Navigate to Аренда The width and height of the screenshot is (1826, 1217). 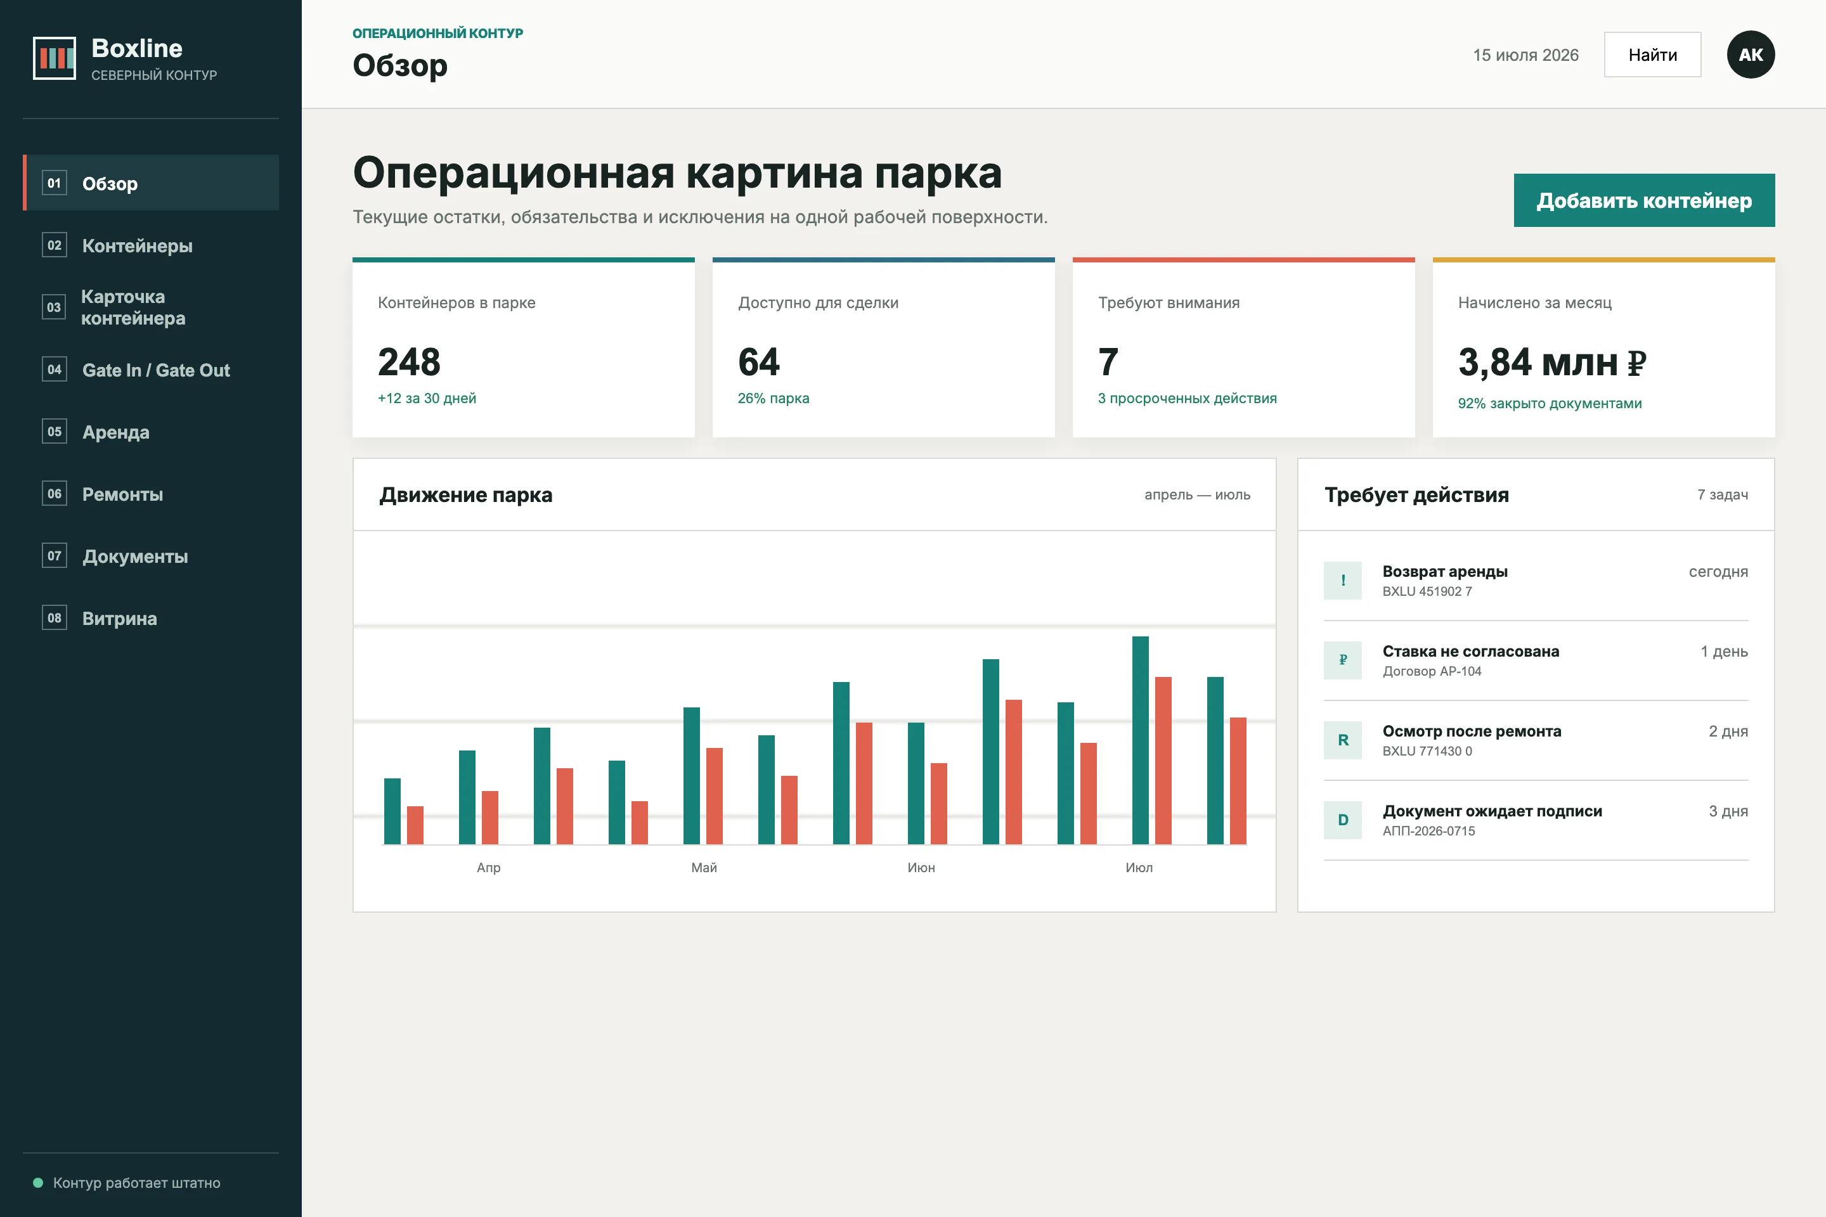[x=151, y=432]
